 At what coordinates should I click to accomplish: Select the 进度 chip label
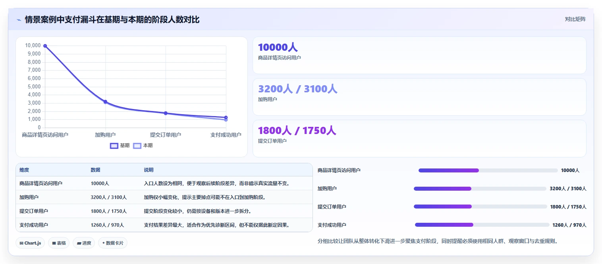click(x=87, y=243)
